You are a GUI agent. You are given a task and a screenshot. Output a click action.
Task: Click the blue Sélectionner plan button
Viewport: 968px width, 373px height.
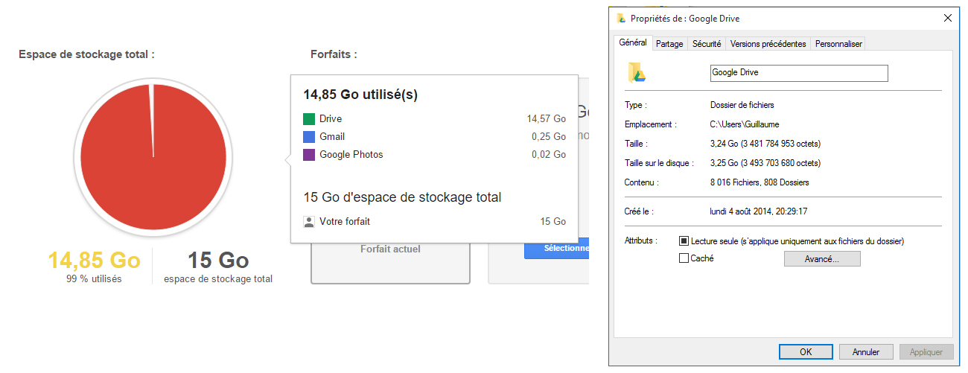tap(556, 248)
